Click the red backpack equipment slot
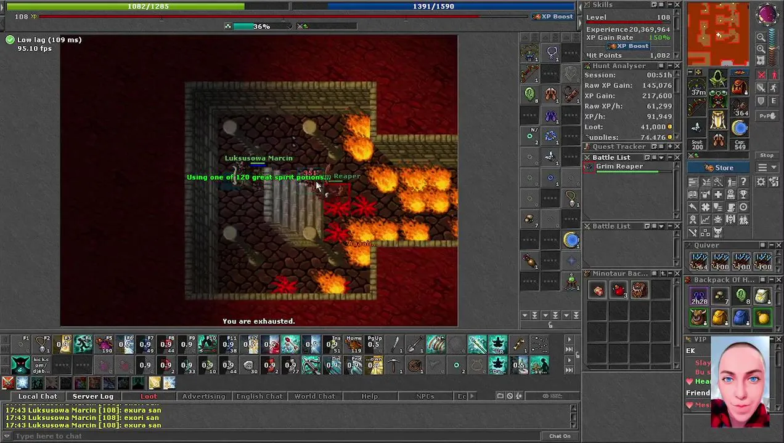Image resolution: width=784 pixels, height=443 pixels. point(739,87)
